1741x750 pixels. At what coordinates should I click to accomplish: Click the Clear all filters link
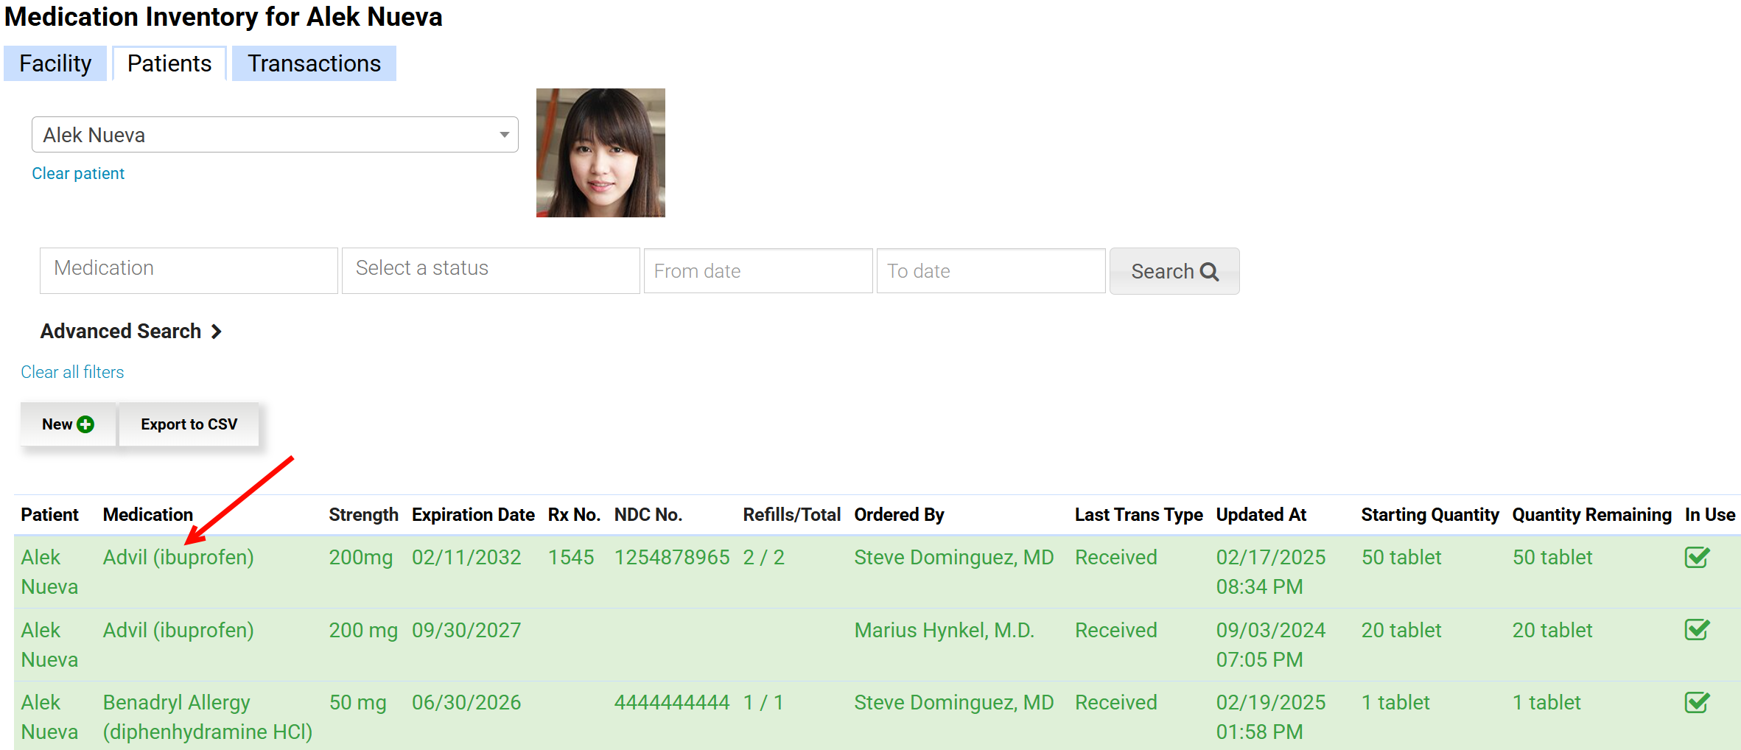point(72,372)
